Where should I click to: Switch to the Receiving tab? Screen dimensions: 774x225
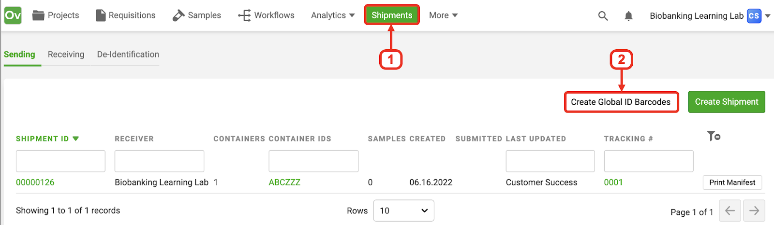pos(66,55)
